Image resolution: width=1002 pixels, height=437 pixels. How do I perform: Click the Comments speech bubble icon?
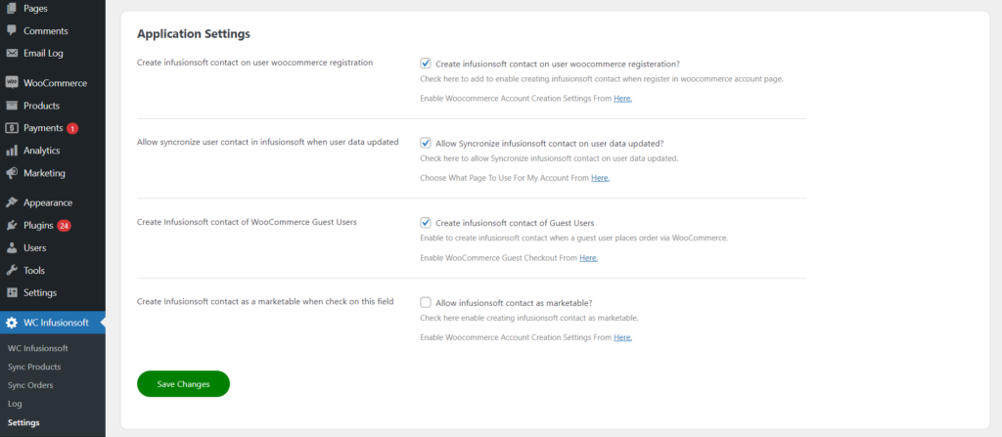(12, 30)
